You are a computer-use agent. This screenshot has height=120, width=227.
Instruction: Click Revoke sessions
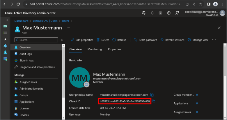[x=172, y=40]
